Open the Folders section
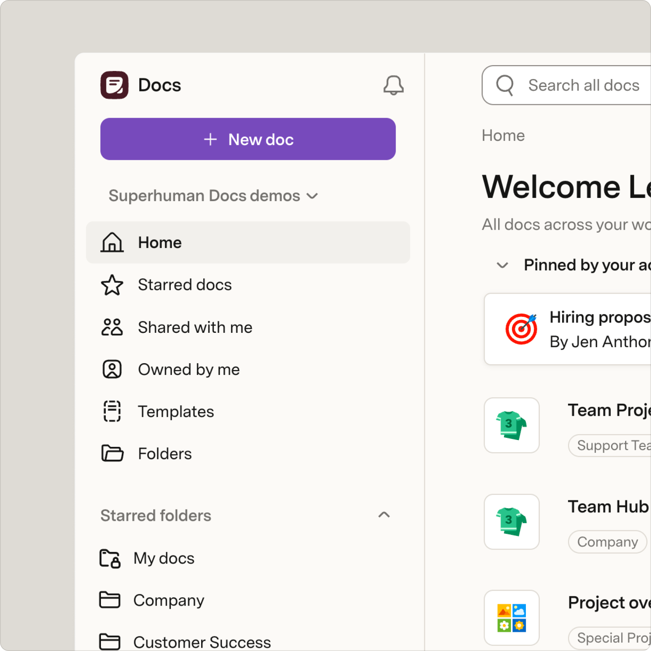Image resolution: width=651 pixels, height=651 pixels. coord(165,454)
